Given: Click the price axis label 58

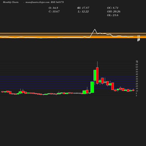Looking at the screenshot, I should pyautogui.click(x=137, y=69).
